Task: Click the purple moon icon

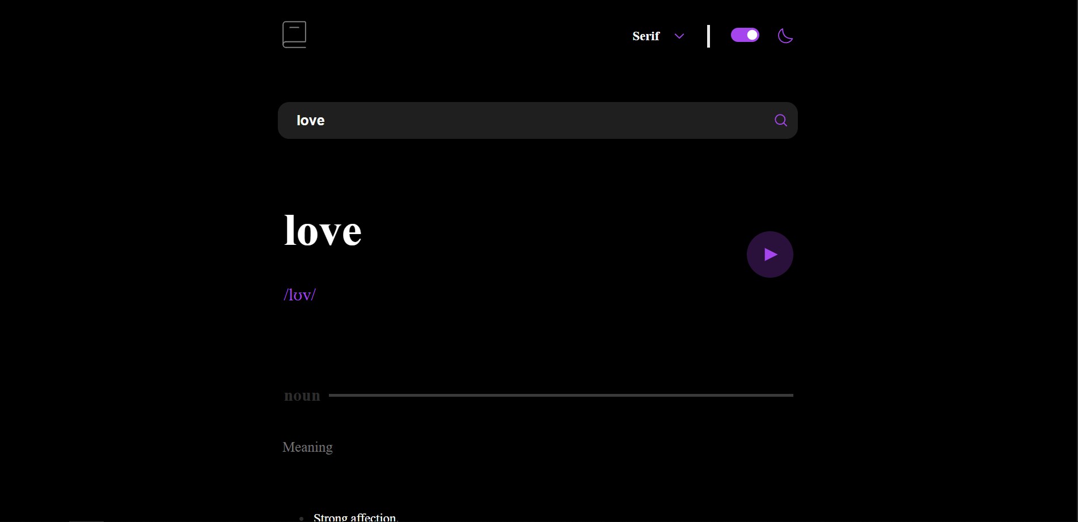Action: click(785, 36)
